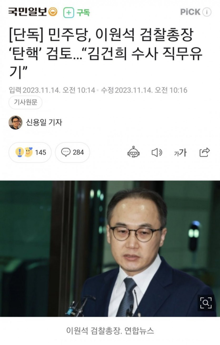View reporter 신용일 기자 profile
The width and height of the screenshot is (220, 345).
(44, 123)
